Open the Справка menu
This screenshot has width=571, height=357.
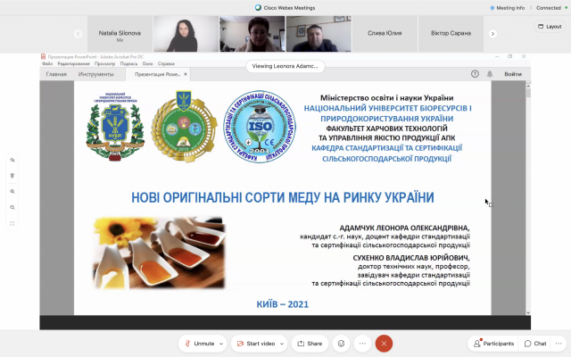[167, 63]
